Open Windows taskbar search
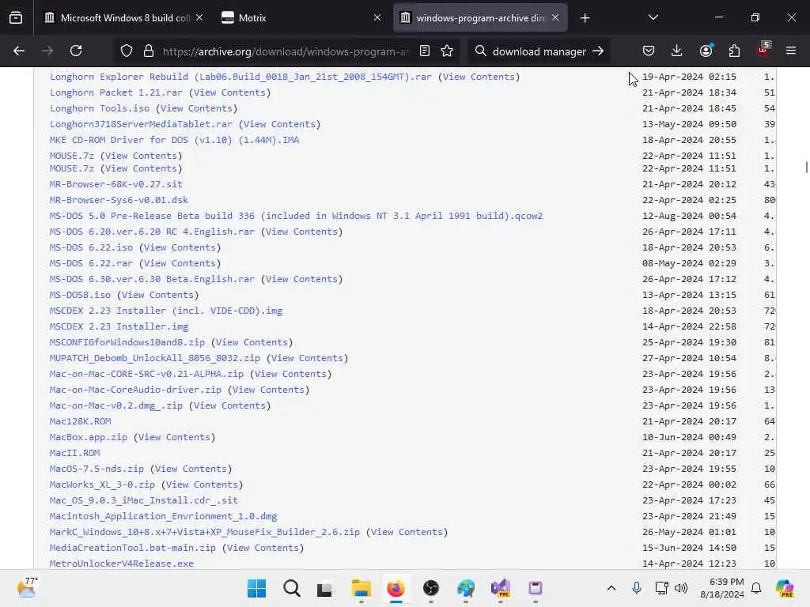Screen dimensions: 810x607 click(x=292, y=588)
